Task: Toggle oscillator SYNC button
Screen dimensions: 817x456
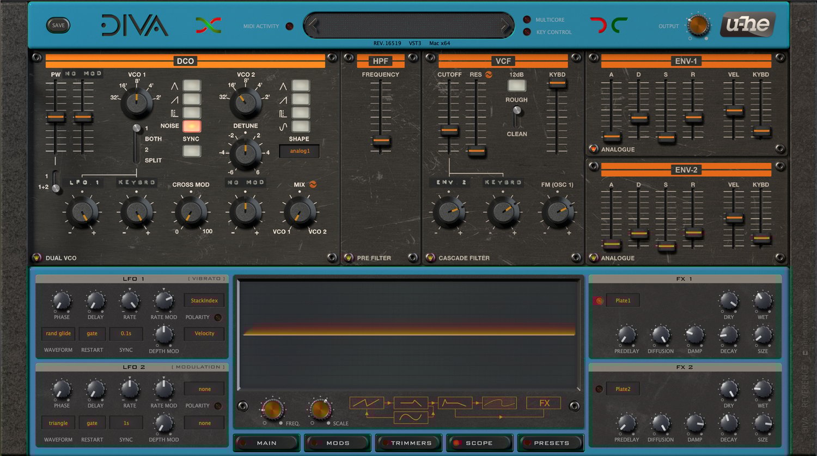Action: 192,151
